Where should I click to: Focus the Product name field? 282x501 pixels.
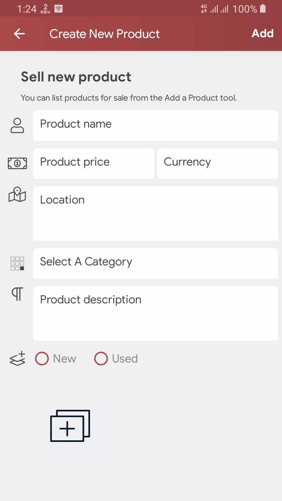click(155, 126)
